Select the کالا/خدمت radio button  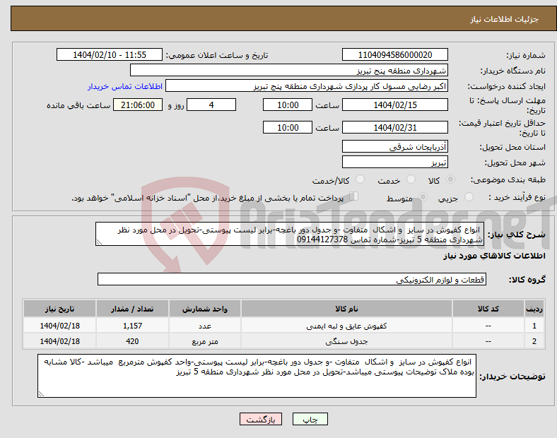pyautogui.click(x=360, y=179)
